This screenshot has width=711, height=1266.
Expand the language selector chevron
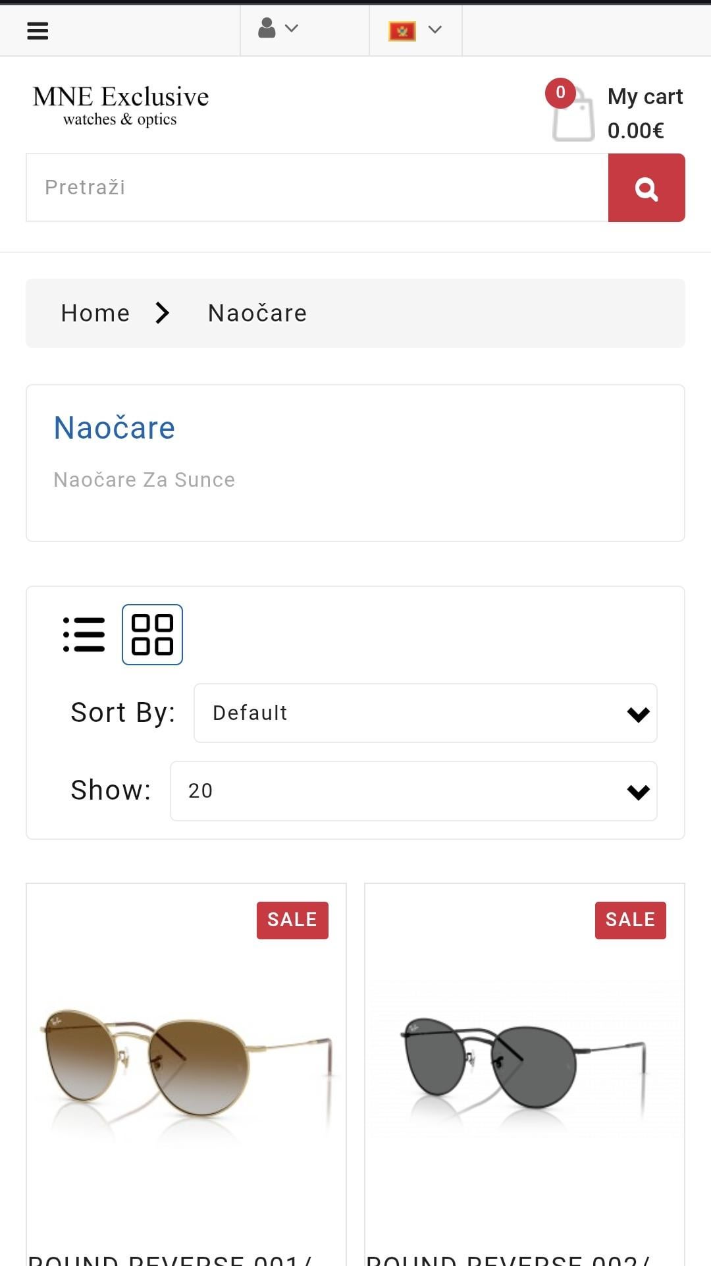(x=434, y=30)
